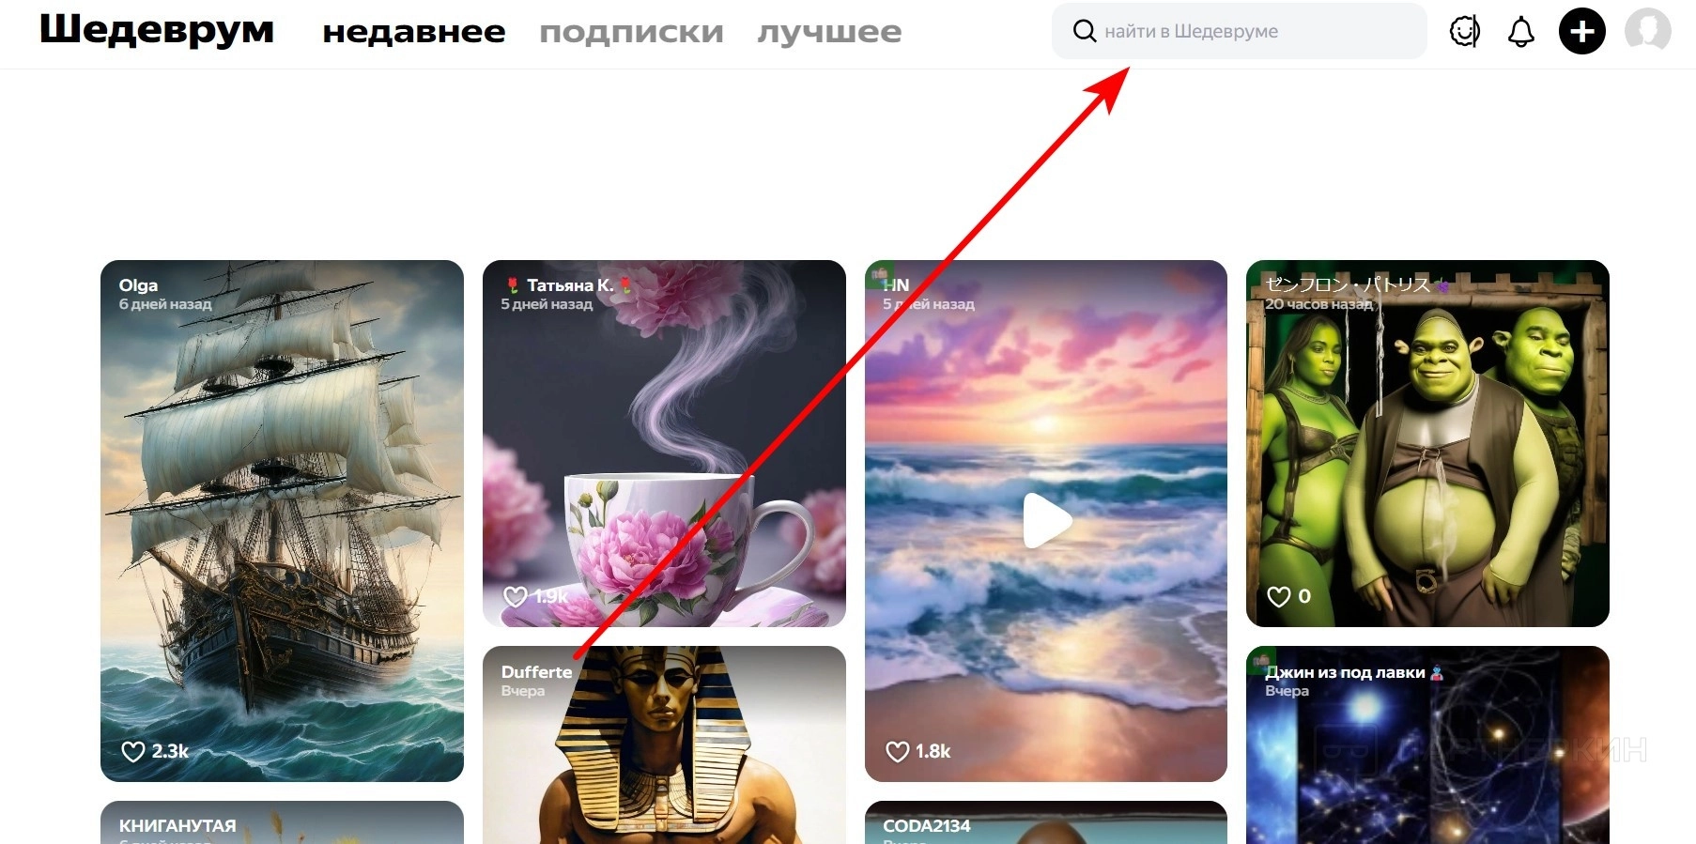Switch to the подписки tab

click(631, 32)
